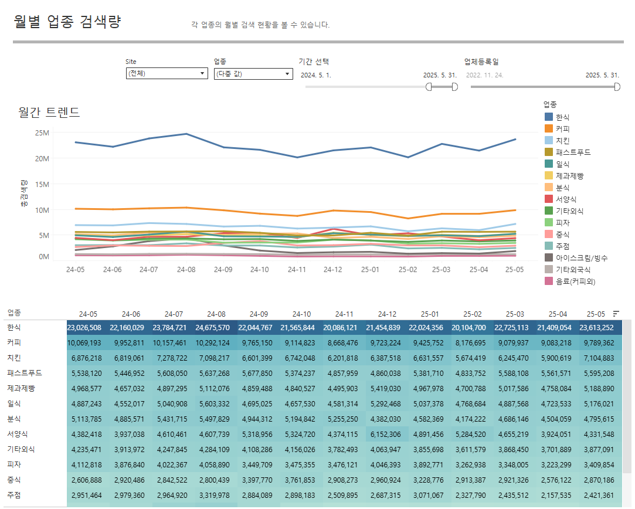
Task: Click the 업체등록일 slider right handle
Action: [617, 87]
